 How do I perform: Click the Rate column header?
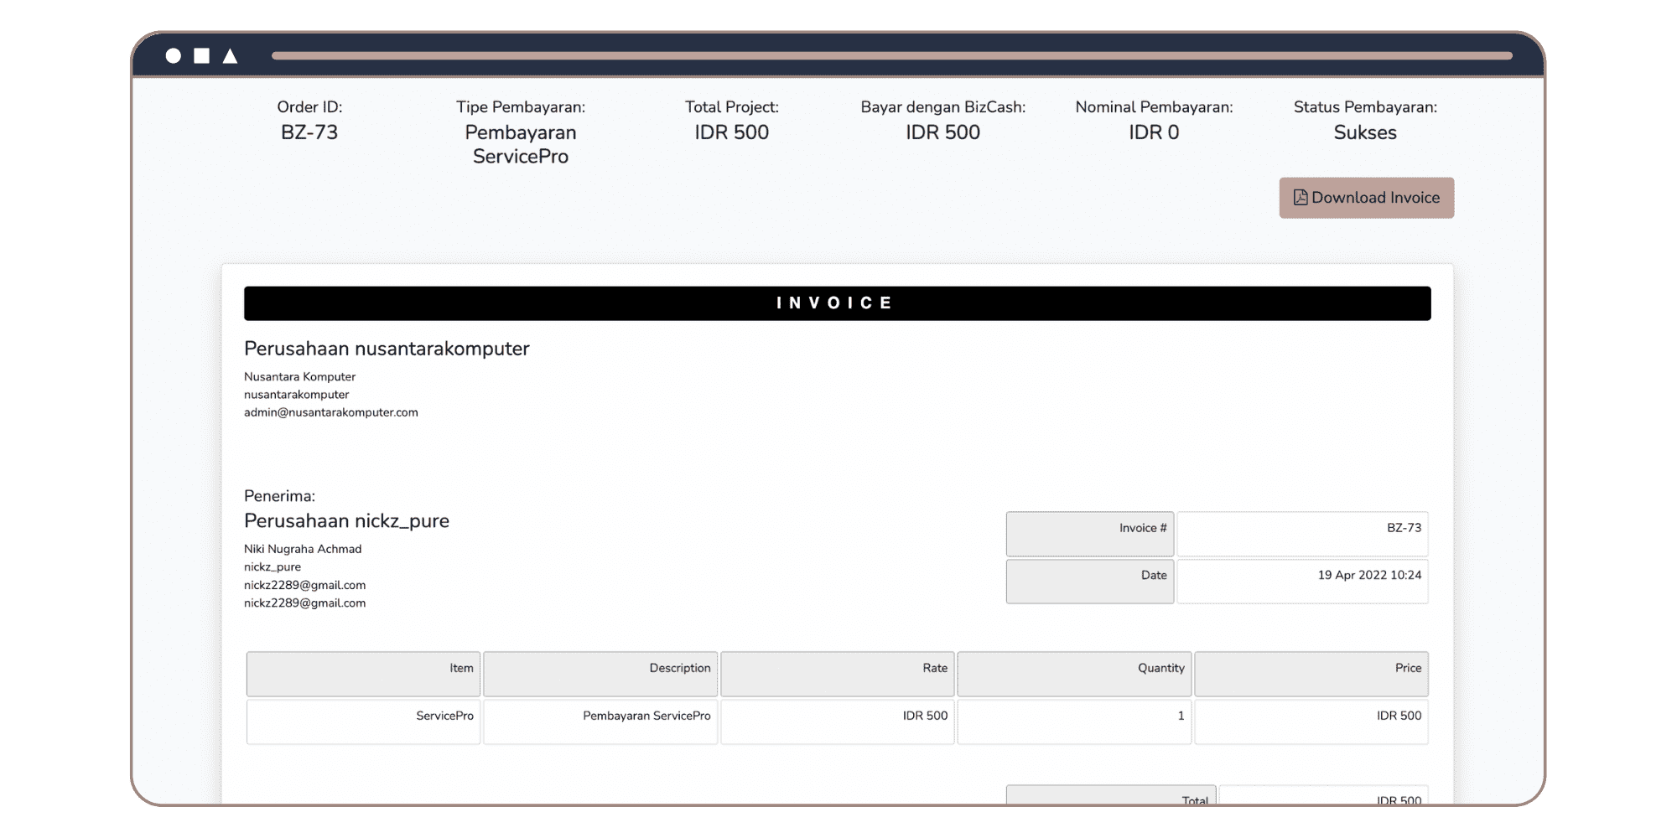[x=837, y=674]
